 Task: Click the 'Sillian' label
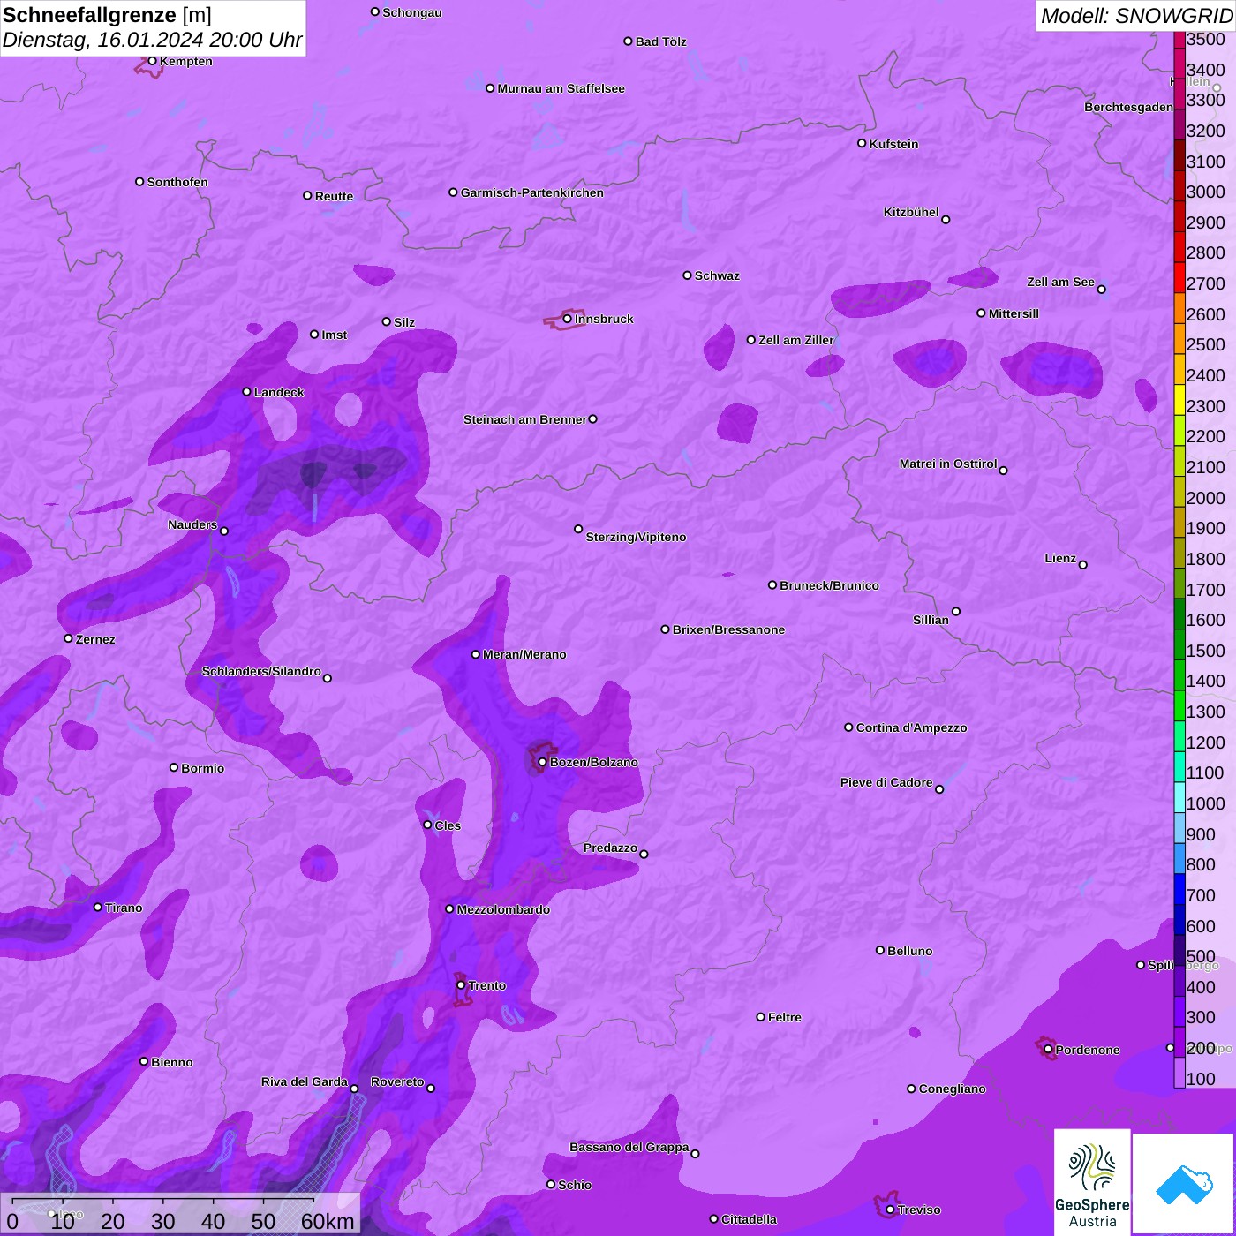click(931, 620)
